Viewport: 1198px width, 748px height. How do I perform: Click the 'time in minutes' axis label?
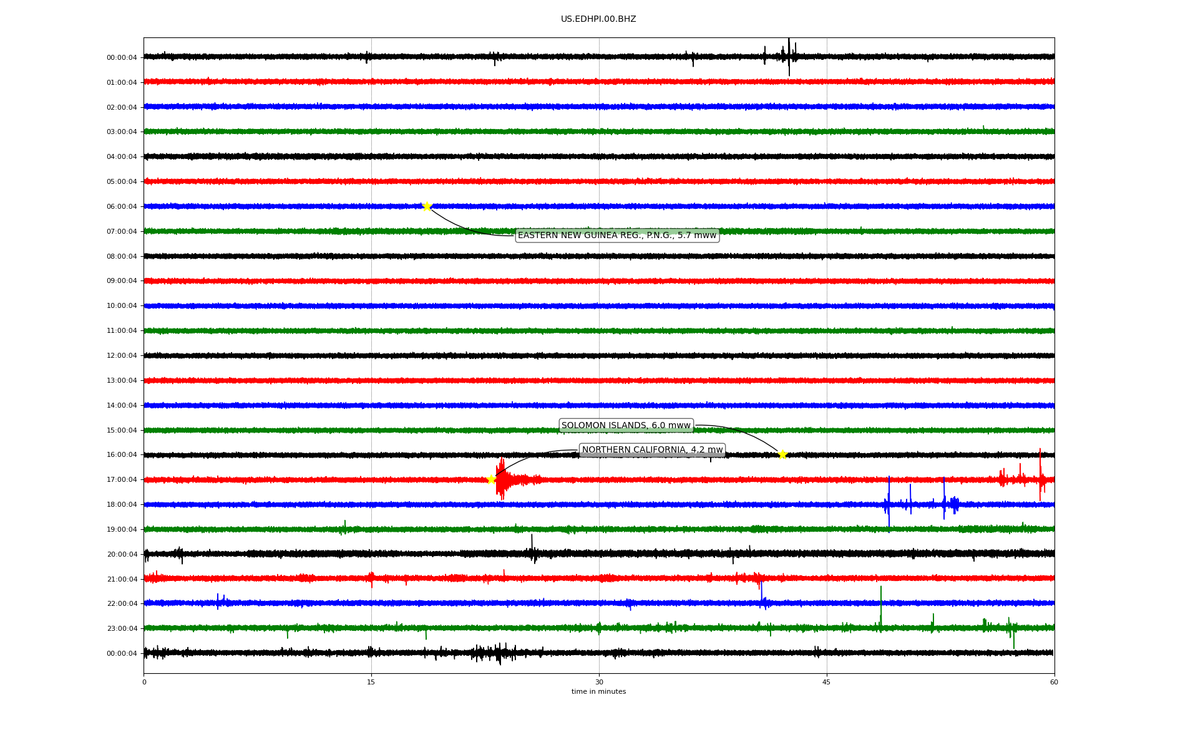coord(598,692)
